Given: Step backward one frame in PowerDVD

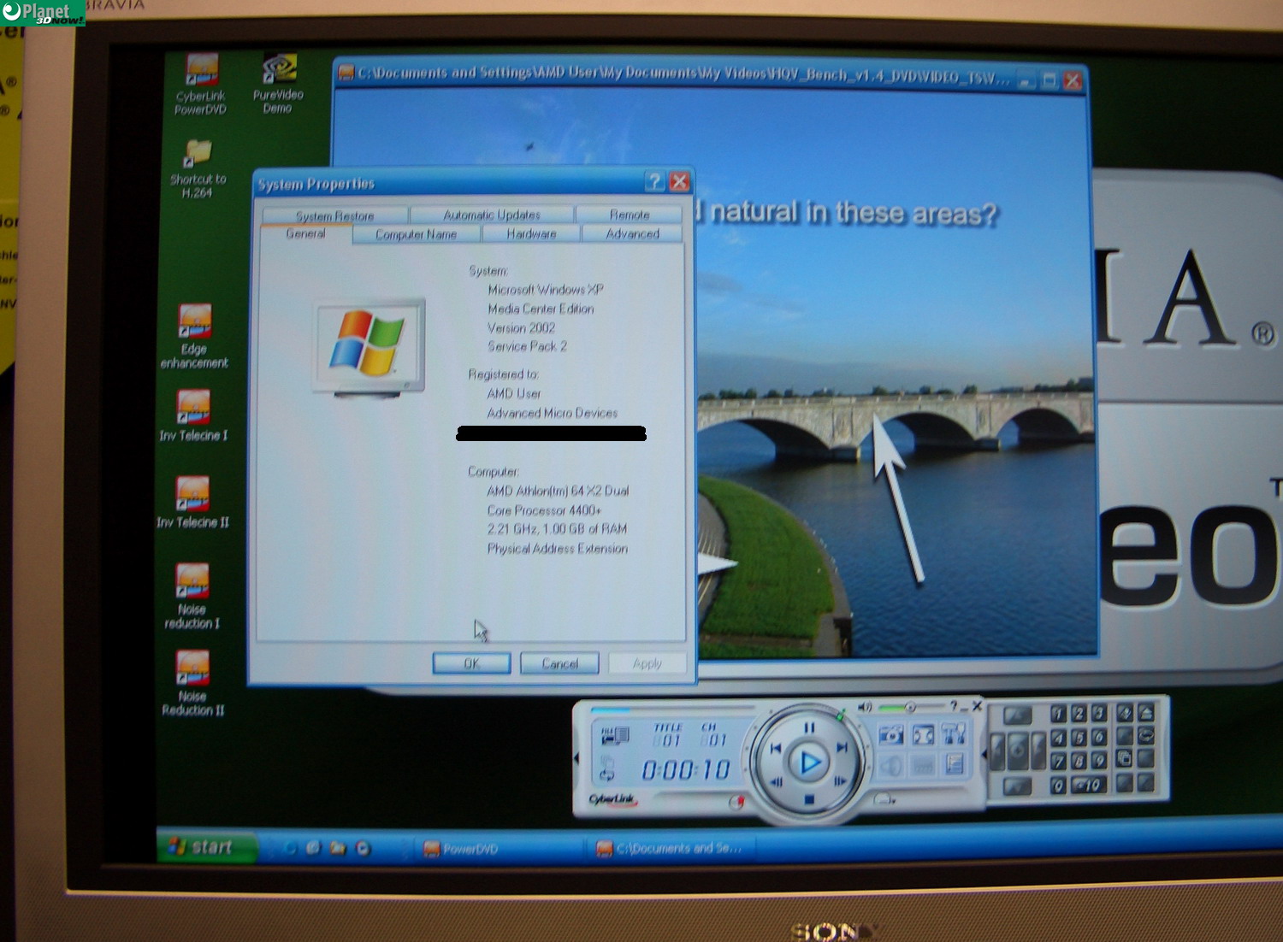Looking at the screenshot, I should coord(777,781).
